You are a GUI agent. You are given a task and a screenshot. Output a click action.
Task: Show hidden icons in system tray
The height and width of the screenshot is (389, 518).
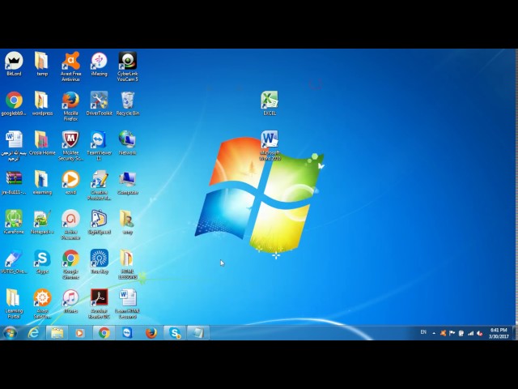[x=434, y=332]
